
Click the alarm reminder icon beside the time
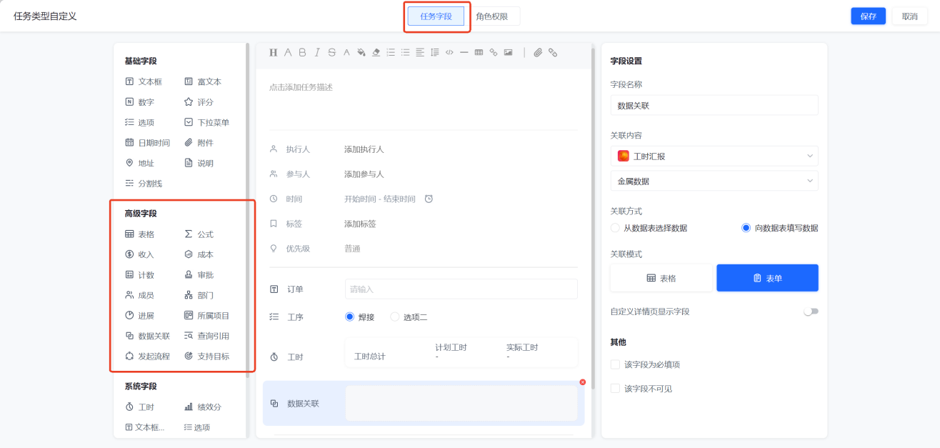point(429,199)
